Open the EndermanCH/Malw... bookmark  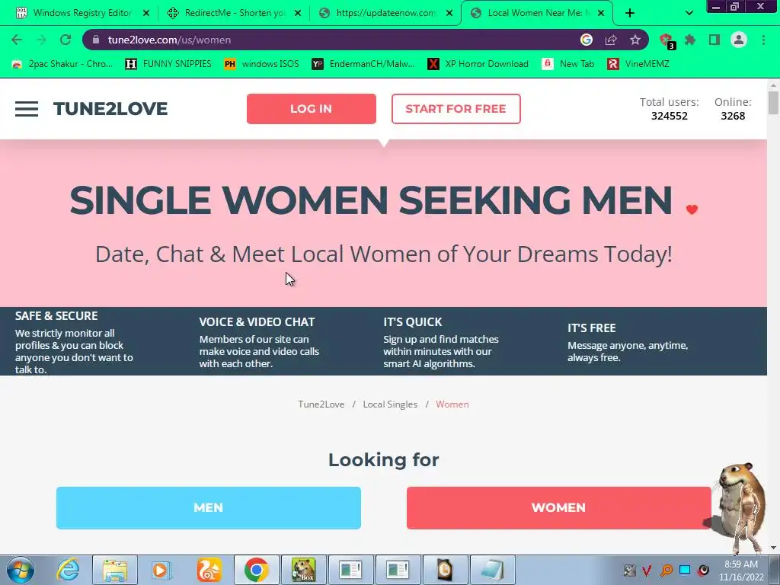point(363,64)
